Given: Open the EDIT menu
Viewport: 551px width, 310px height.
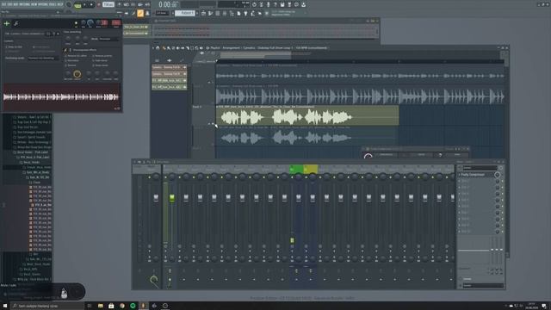Looking at the screenshot, I should tap(9, 4).
